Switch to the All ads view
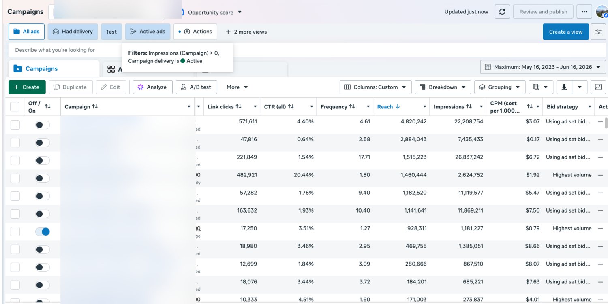 pos(26,32)
